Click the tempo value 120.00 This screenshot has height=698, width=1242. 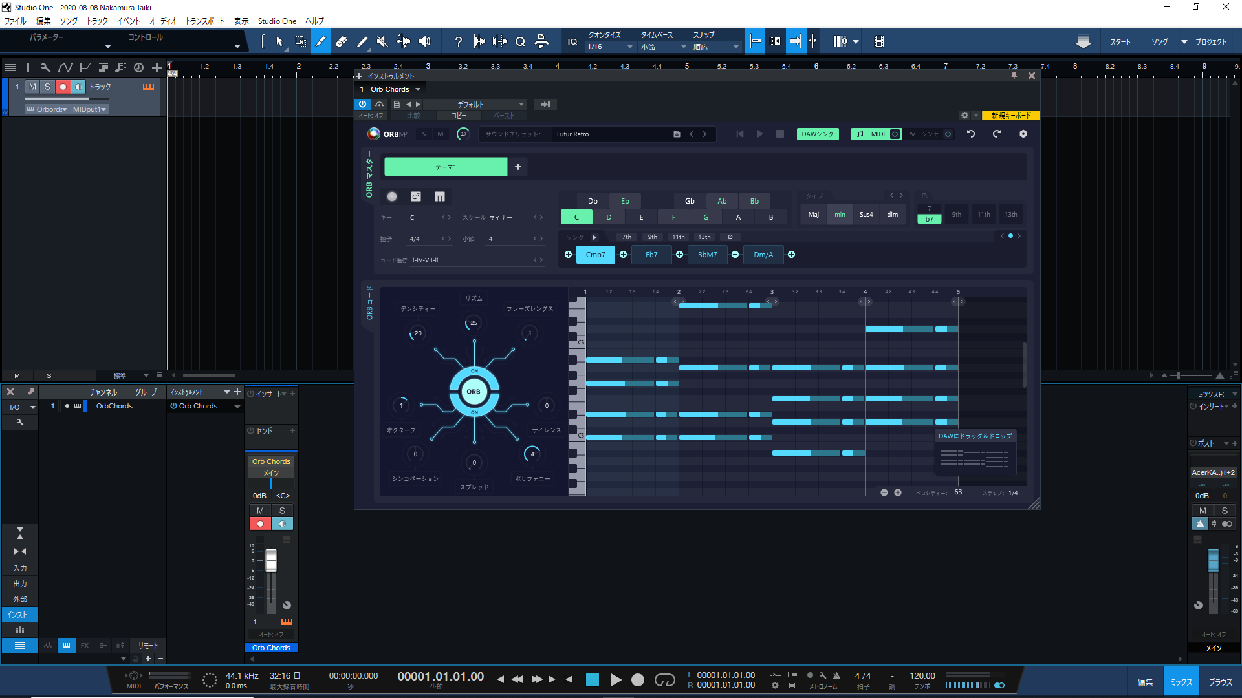[922, 675]
